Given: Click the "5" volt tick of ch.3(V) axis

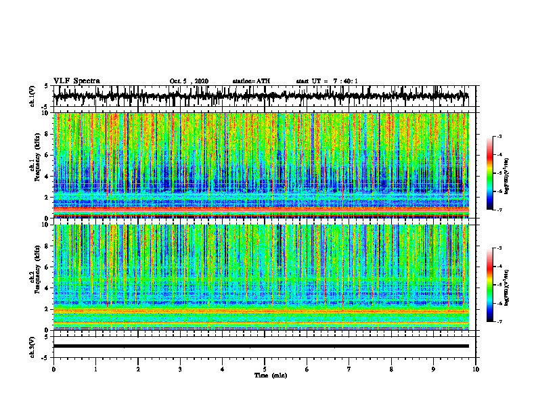Looking at the screenshot, I should point(46,337).
